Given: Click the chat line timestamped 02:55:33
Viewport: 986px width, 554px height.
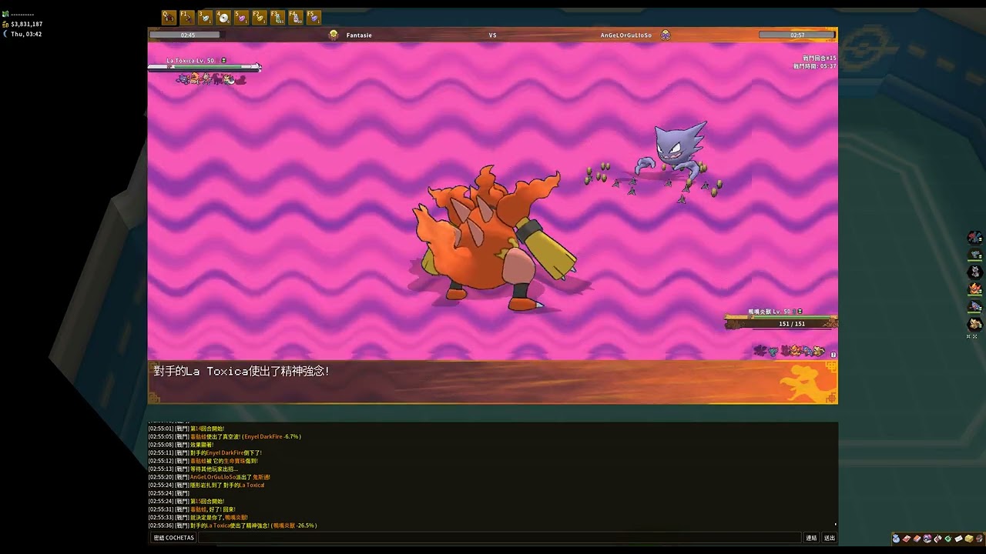Looking at the screenshot, I should coord(199,518).
